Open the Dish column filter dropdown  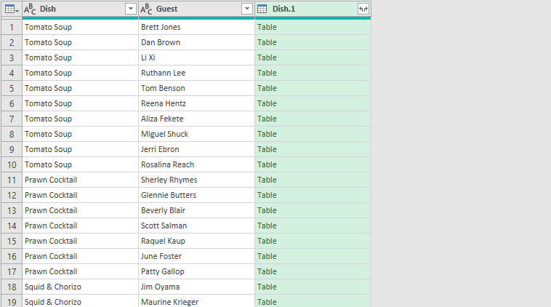(131, 9)
